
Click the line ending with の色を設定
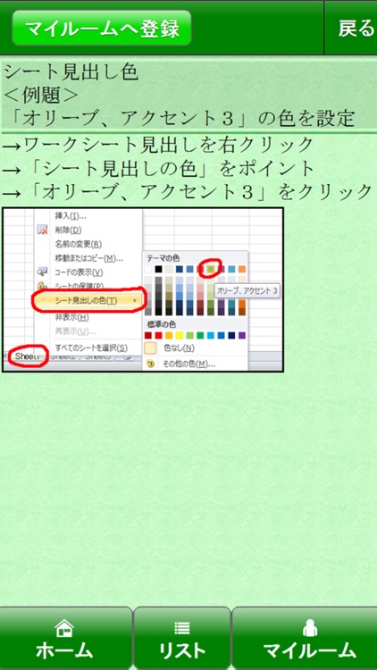(181, 119)
